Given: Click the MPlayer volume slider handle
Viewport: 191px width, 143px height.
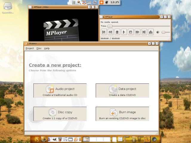Looking at the screenshot, I should 163,32.
